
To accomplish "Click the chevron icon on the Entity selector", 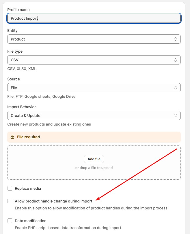I will pyautogui.click(x=176, y=39).
